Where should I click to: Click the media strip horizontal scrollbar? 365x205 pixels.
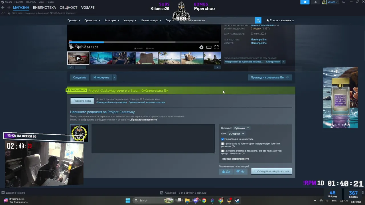pos(80,67)
